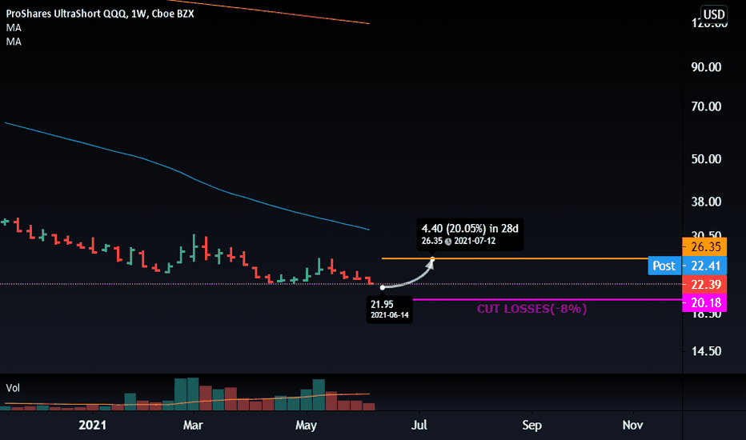Click the 50.00 price axis label

706,159
